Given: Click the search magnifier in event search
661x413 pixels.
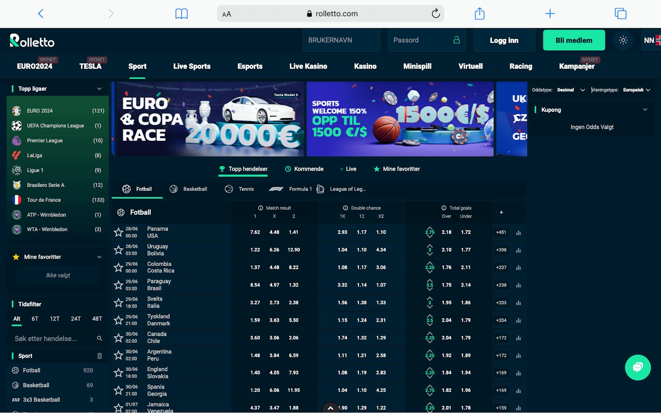Looking at the screenshot, I should (x=99, y=338).
